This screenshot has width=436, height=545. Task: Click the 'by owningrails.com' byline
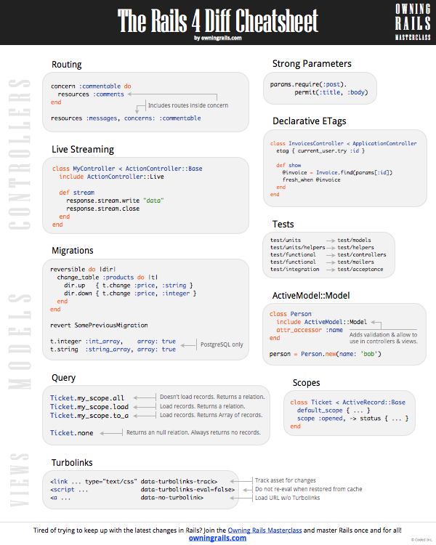(x=218, y=38)
